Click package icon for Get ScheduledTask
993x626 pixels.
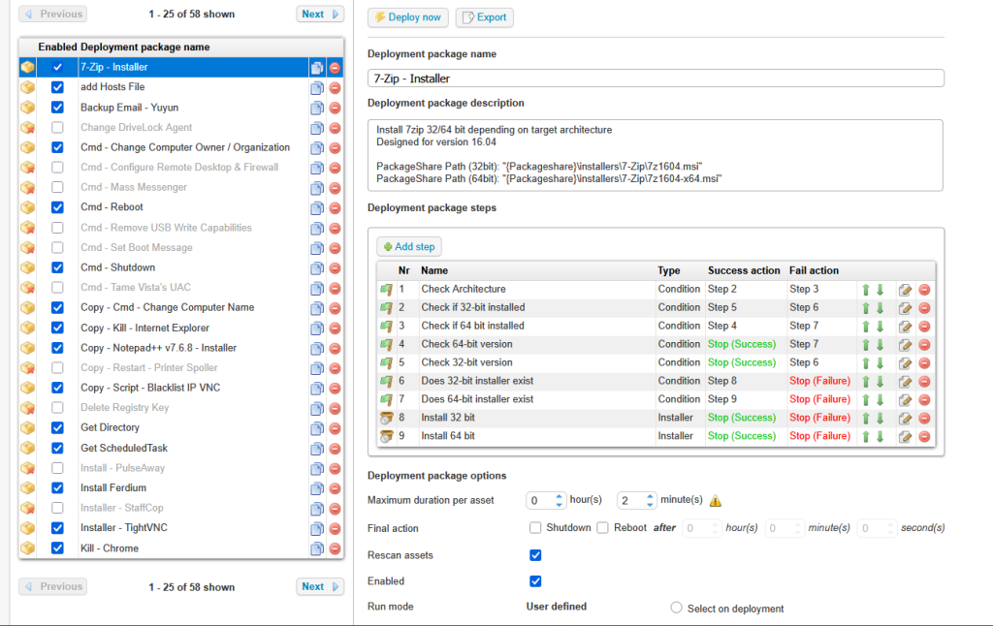[x=27, y=448]
